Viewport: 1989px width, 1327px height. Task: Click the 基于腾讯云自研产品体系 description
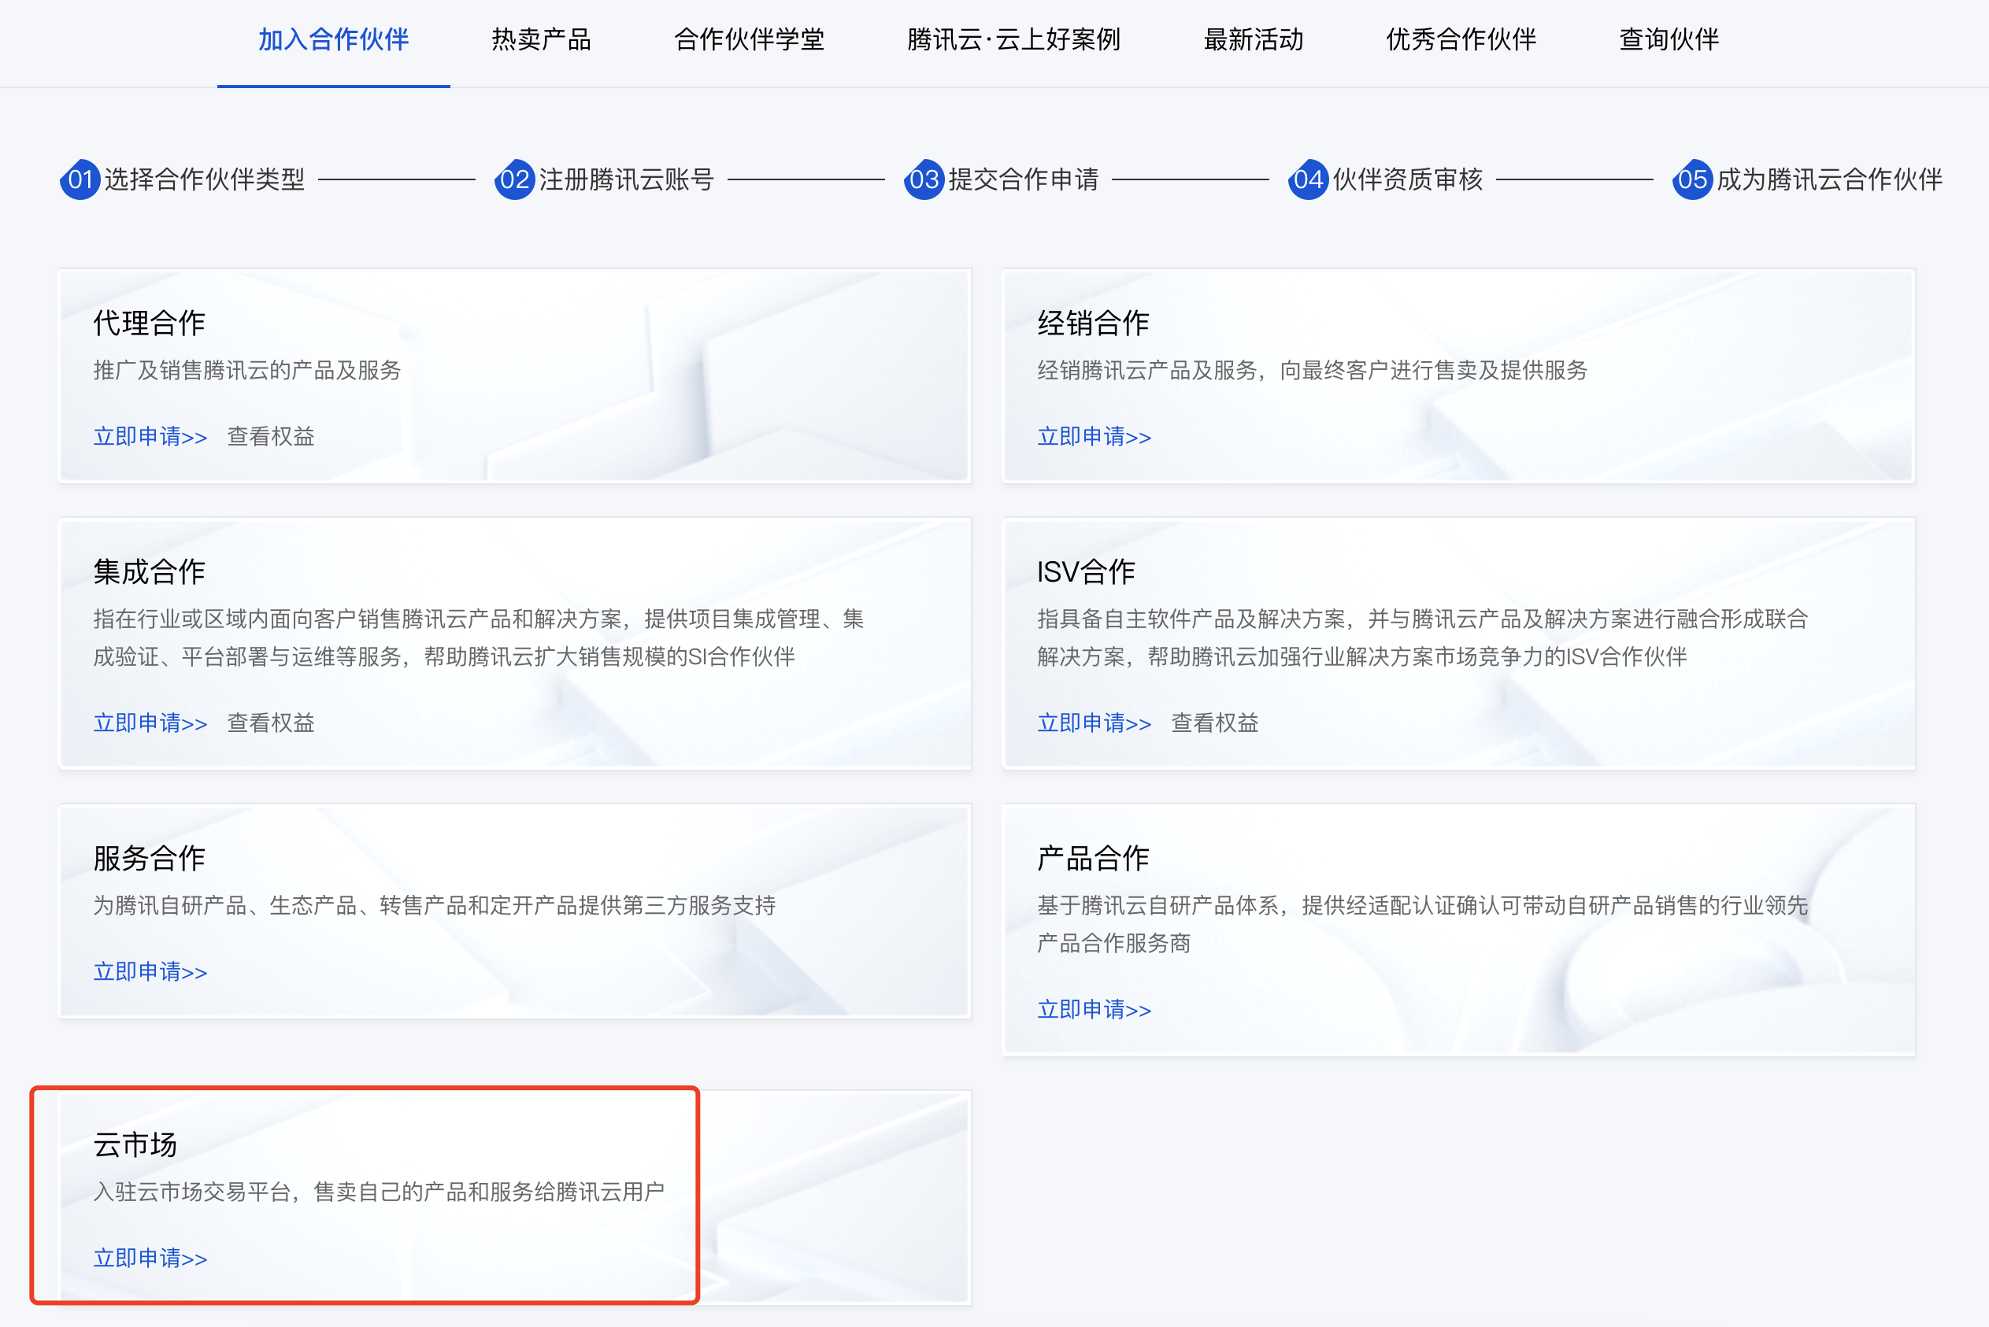click(1423, 924)
